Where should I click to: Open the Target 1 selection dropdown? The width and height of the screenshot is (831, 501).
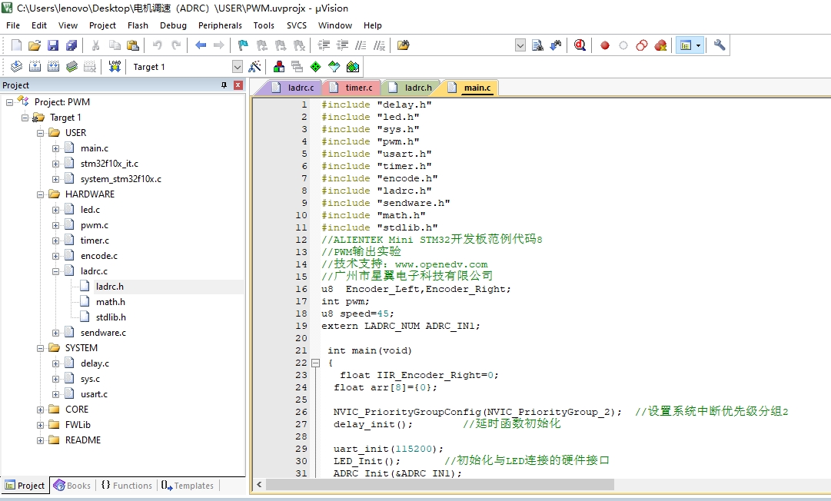pyautogui.click(x=238, y=67)
